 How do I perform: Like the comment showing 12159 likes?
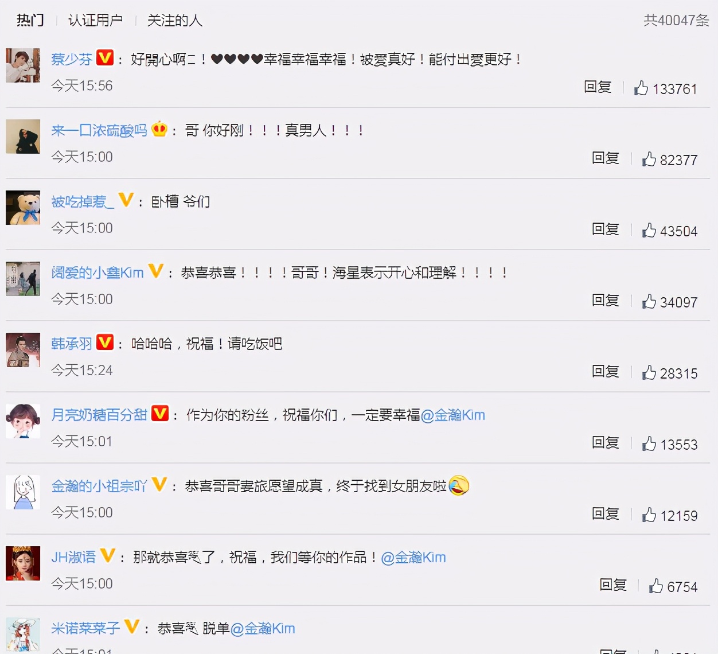[649, 515]
